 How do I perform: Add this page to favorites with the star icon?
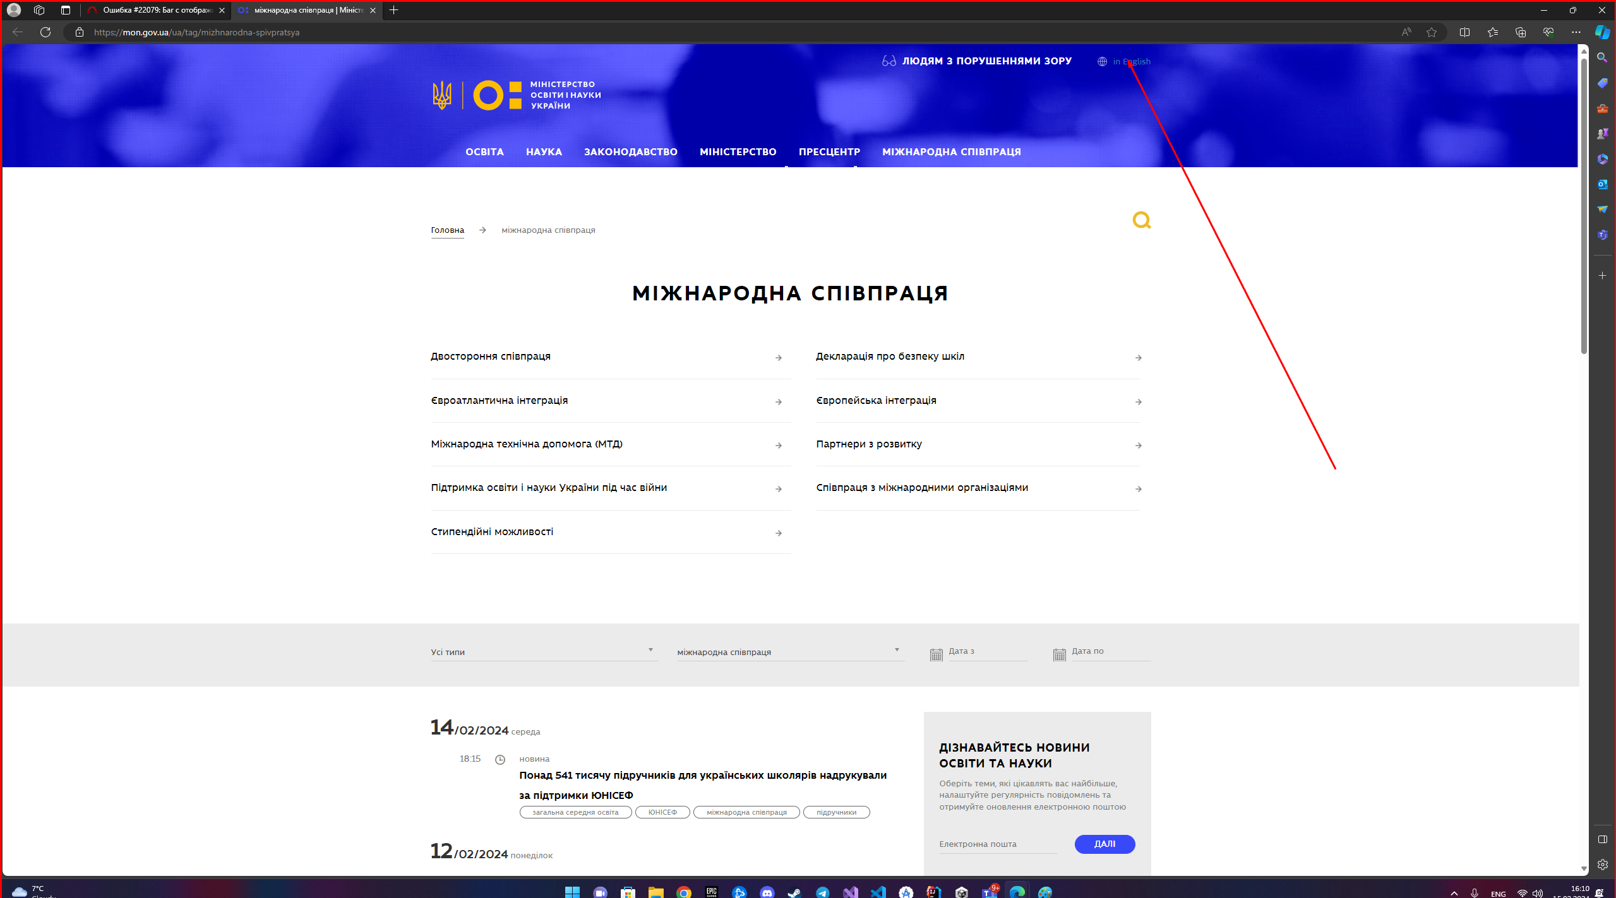pyautogui.click(x=1431, y=32)
